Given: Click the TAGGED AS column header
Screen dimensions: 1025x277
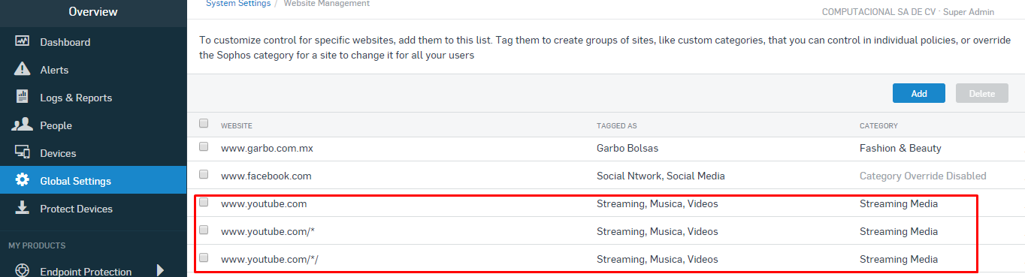Looking at the screenshot, I should click(617, 125).
